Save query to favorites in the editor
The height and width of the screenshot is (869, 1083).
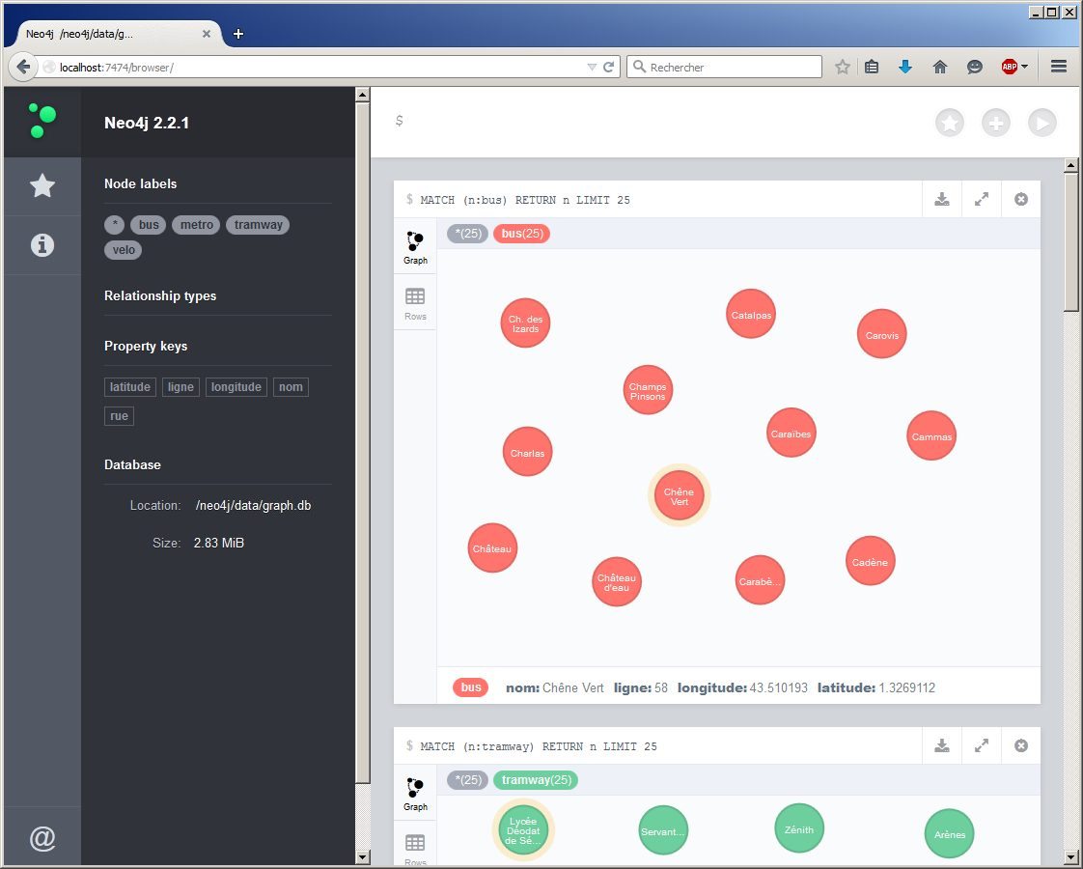950,123
